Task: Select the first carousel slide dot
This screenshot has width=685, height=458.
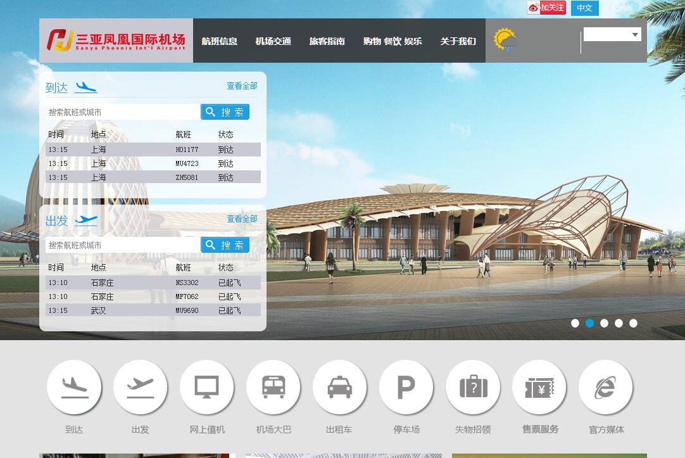Action: click(575, 323)
